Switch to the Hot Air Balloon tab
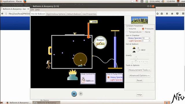 pos(38,14)
